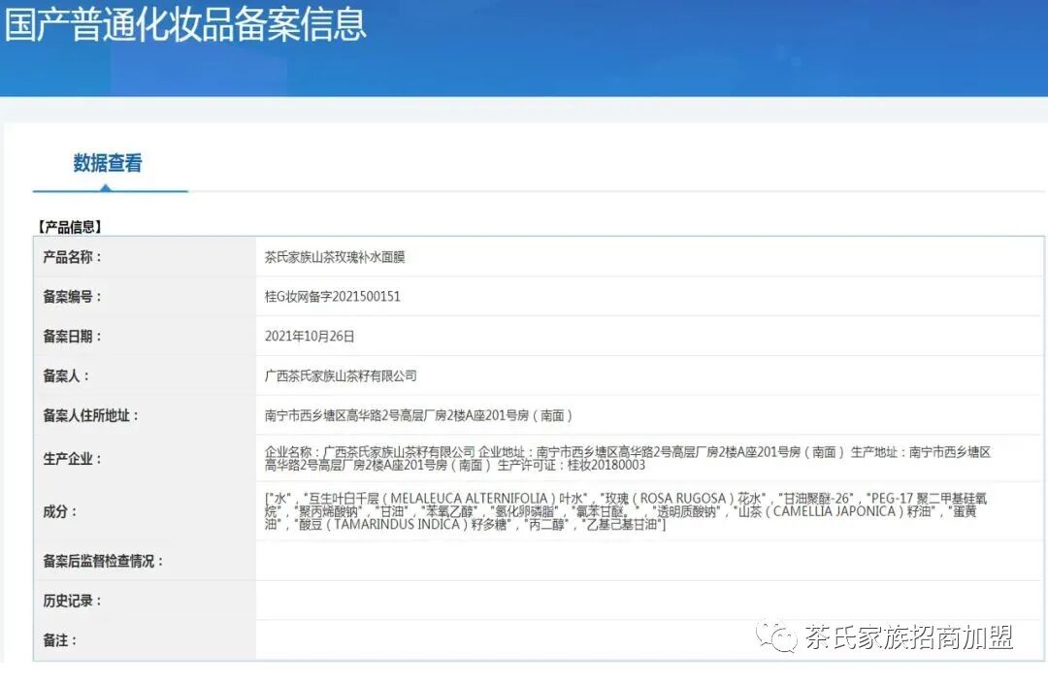Select filing number 桂G妆网备字2021500151
This screenshot has height=684, width=1048.
[333, 297]
